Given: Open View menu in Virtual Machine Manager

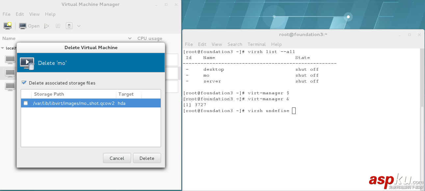Looking at the screenshot, I should click(35, 14).
